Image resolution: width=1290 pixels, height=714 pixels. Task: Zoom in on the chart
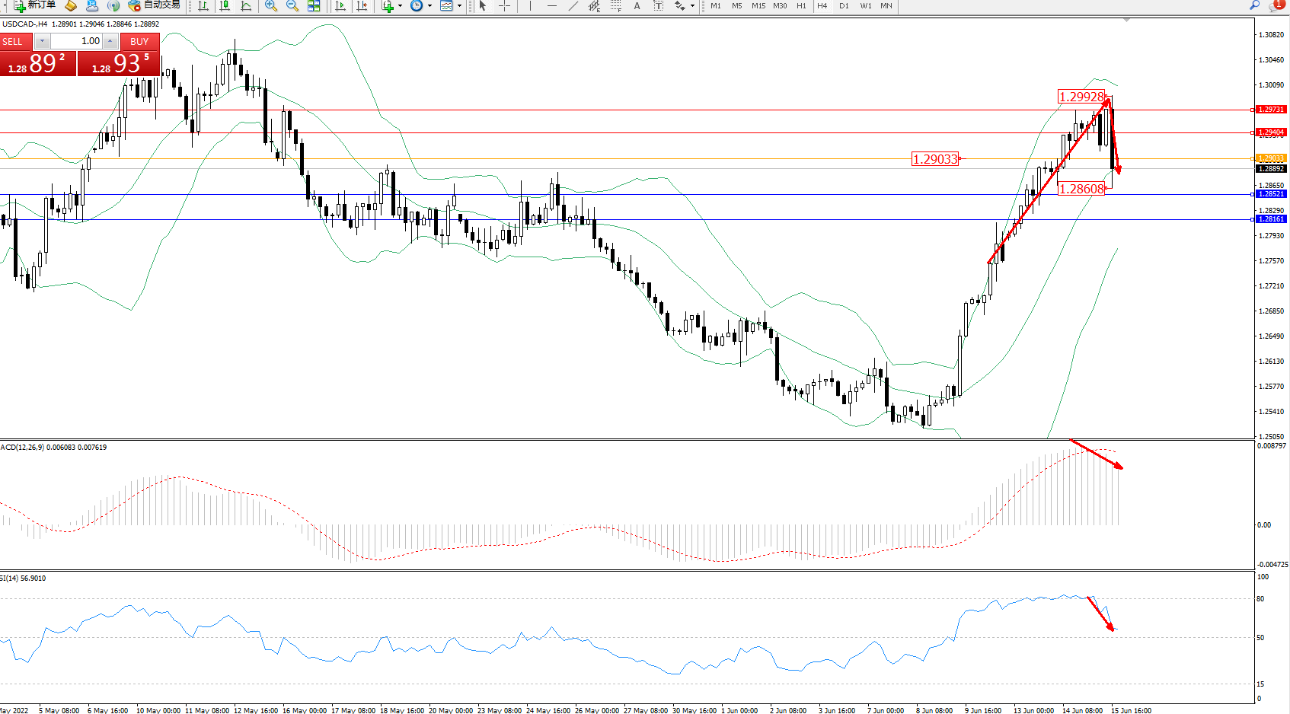[x=270, y=6]
